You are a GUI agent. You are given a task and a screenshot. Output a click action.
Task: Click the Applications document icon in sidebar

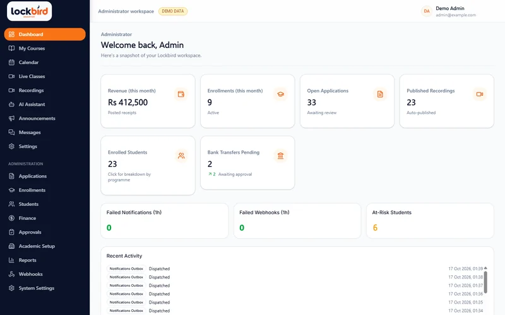[x=11, y=176]
